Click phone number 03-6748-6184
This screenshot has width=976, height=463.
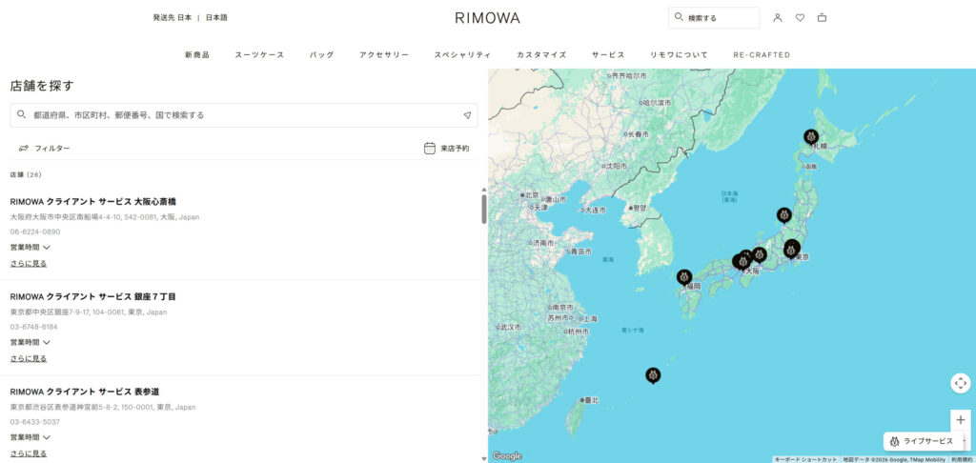tap(33, 327)
